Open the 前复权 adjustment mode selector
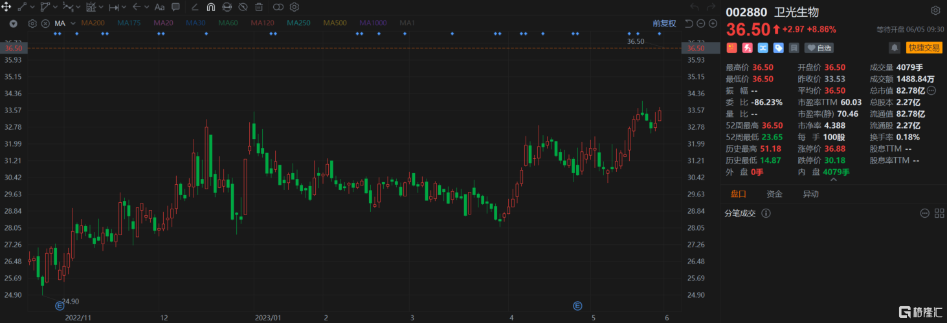The image size is (947, 323). point(664,23)
